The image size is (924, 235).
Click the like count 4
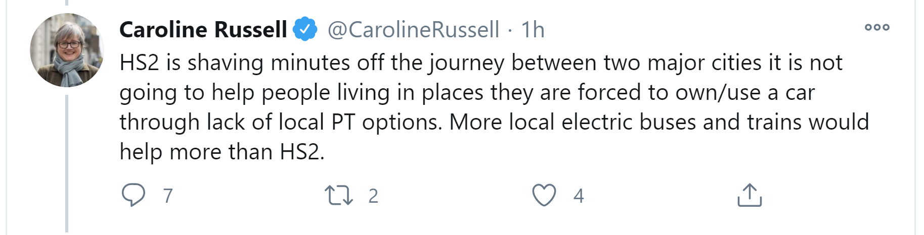click(579, 196)
